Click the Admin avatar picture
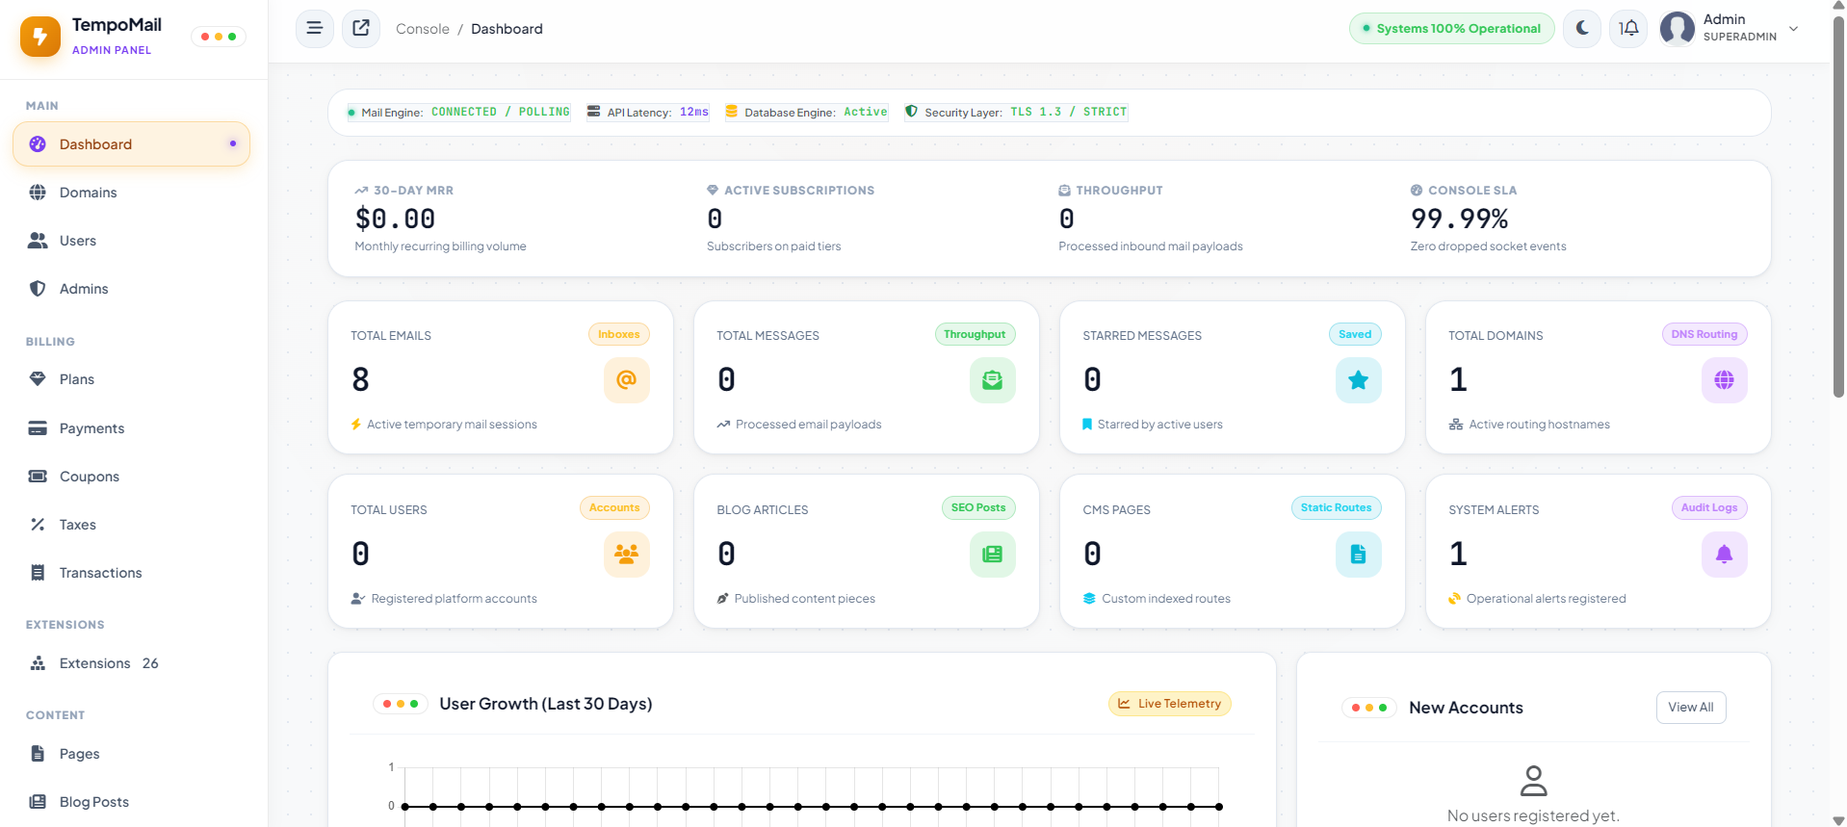1847x827 pixels. (x=1678, y=29)
